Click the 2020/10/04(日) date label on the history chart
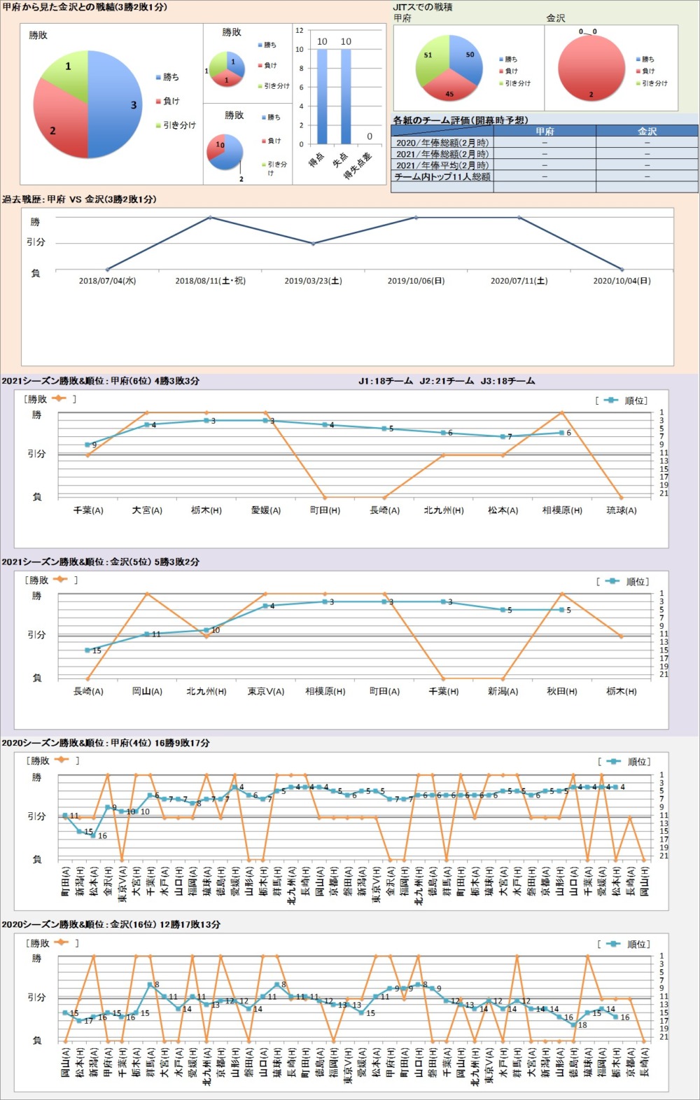 click(622, 281)
